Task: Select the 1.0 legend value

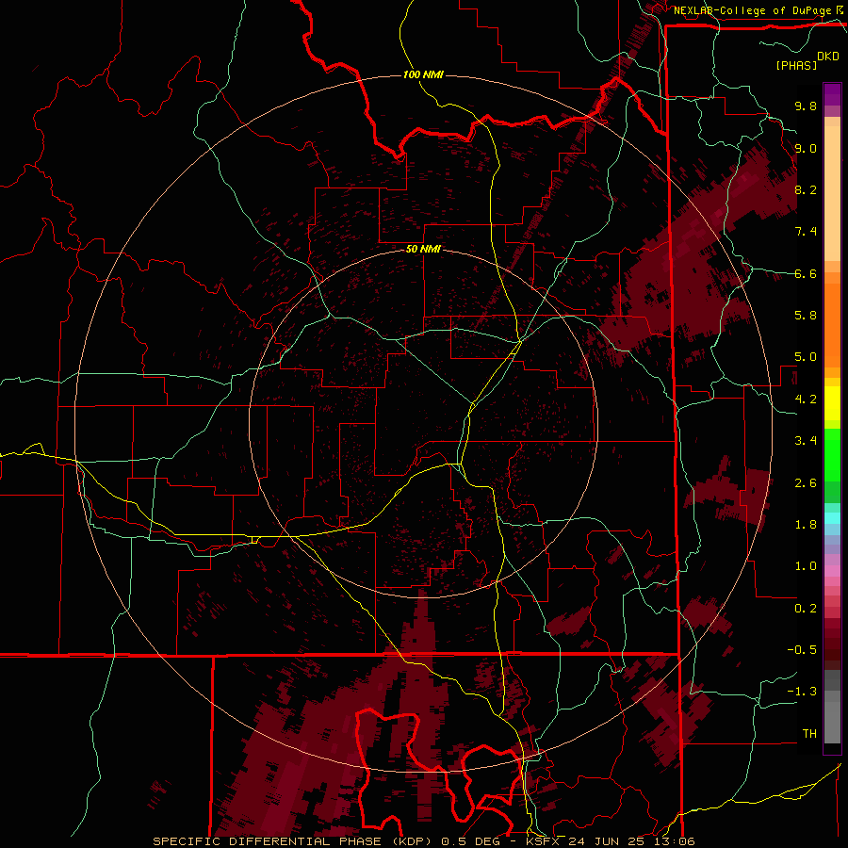Action: [806, 566]
